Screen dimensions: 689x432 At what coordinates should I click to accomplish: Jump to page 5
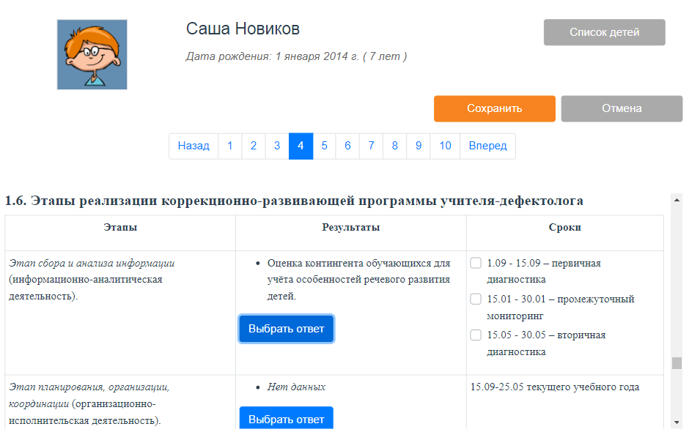click(324, 146)
